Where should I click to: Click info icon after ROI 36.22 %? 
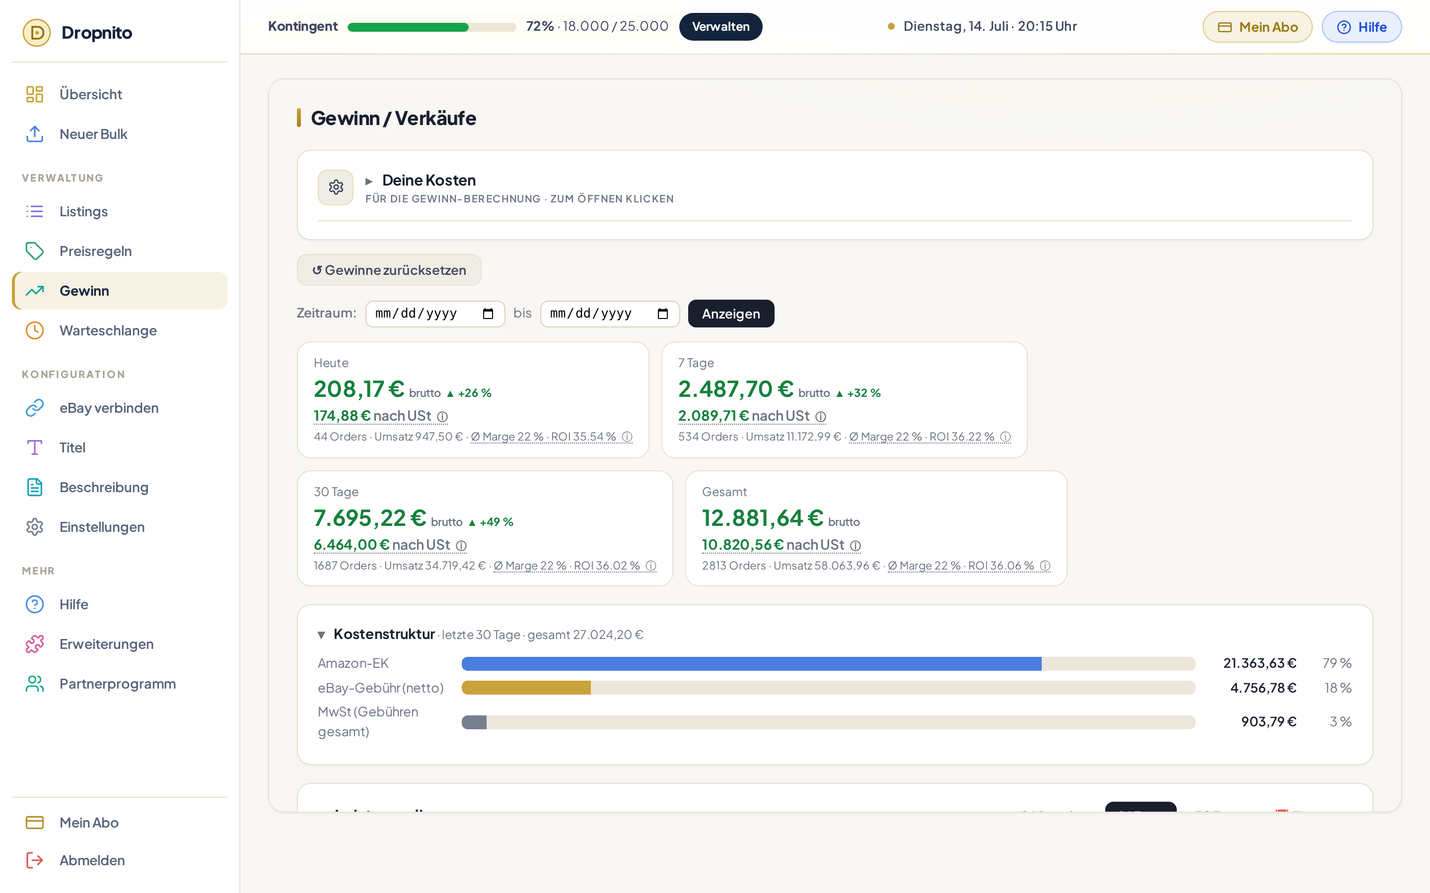(x=1005, y=437)
